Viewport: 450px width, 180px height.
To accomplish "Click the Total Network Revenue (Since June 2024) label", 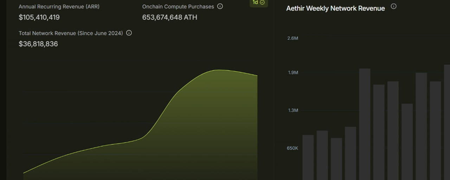I will pyautogui.click(x=71, y=33).
